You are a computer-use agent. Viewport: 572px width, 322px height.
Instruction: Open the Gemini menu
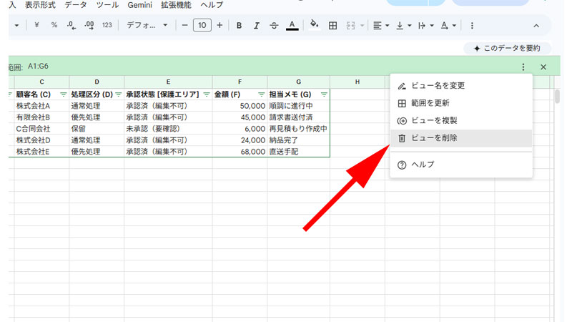tap(139, 5)
